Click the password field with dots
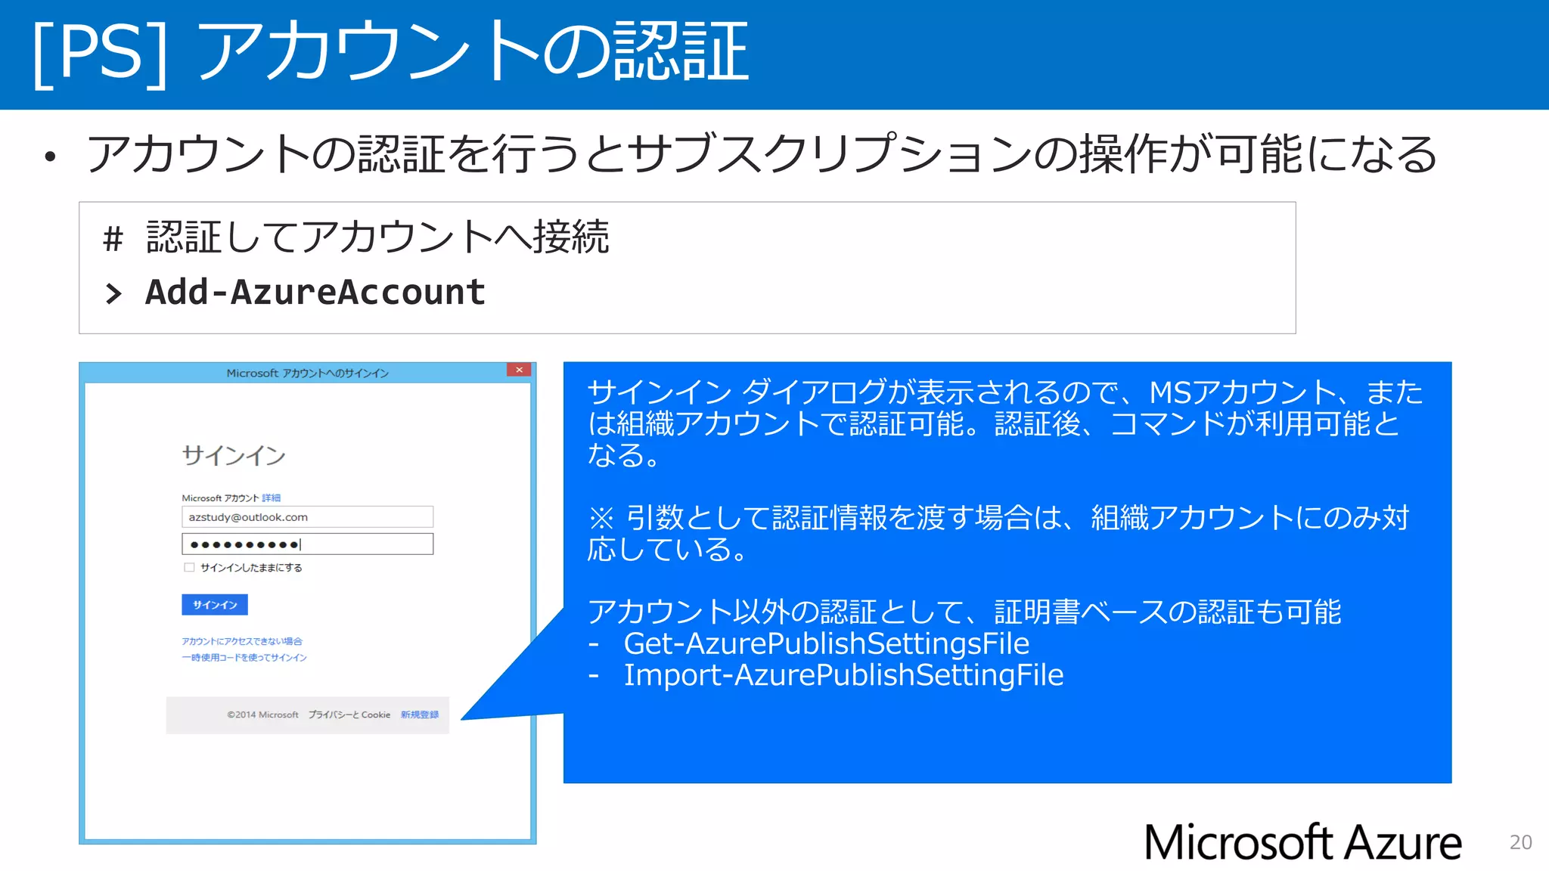 click(x=307, y=544)
